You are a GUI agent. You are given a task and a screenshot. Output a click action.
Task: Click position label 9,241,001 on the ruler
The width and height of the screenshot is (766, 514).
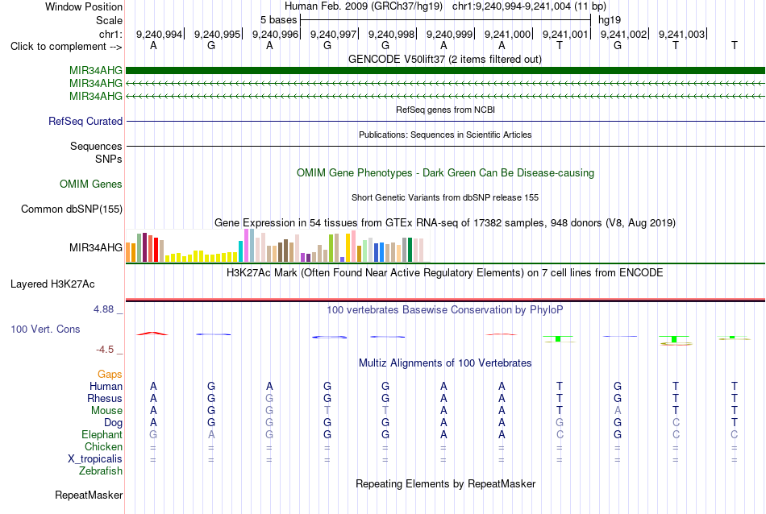565,34
